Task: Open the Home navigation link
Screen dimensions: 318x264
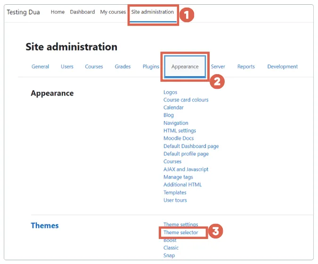Action: click(x=57, y=12)
